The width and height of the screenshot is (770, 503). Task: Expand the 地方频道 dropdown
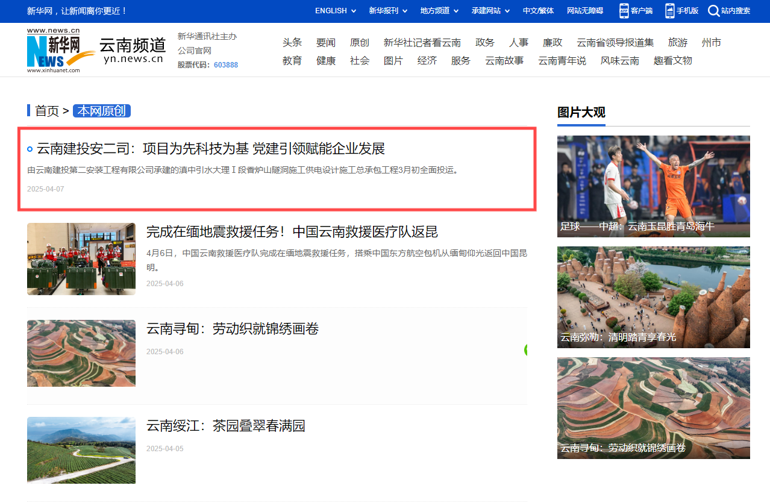pos(439,11)
